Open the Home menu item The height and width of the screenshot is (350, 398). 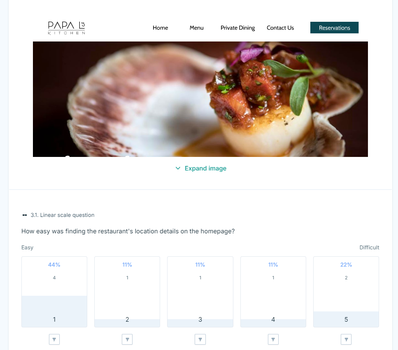161,28
